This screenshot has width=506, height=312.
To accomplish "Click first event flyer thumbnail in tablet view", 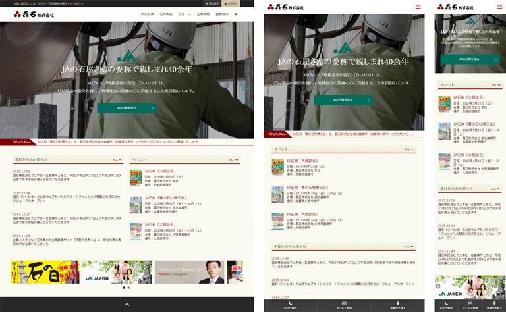I will tap(277, 167).
